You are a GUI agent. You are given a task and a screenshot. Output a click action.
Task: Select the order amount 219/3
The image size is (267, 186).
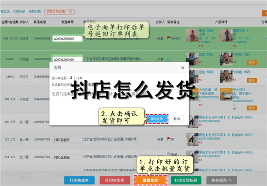10,77
